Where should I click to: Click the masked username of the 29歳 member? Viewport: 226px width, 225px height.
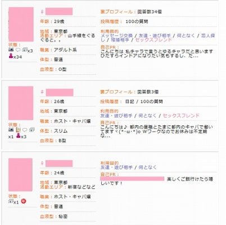click(x=59, y=12)
